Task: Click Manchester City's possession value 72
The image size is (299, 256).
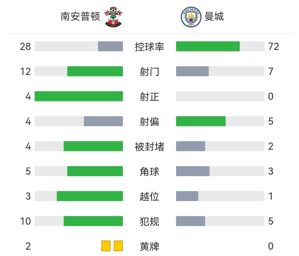Action: tap(273, 47)
